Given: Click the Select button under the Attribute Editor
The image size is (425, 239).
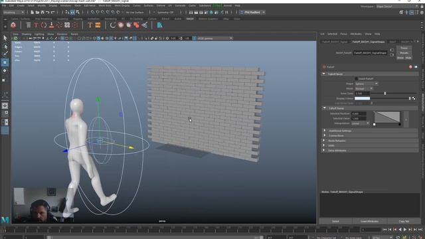Looking at the screenshot, I should (335, 221).
